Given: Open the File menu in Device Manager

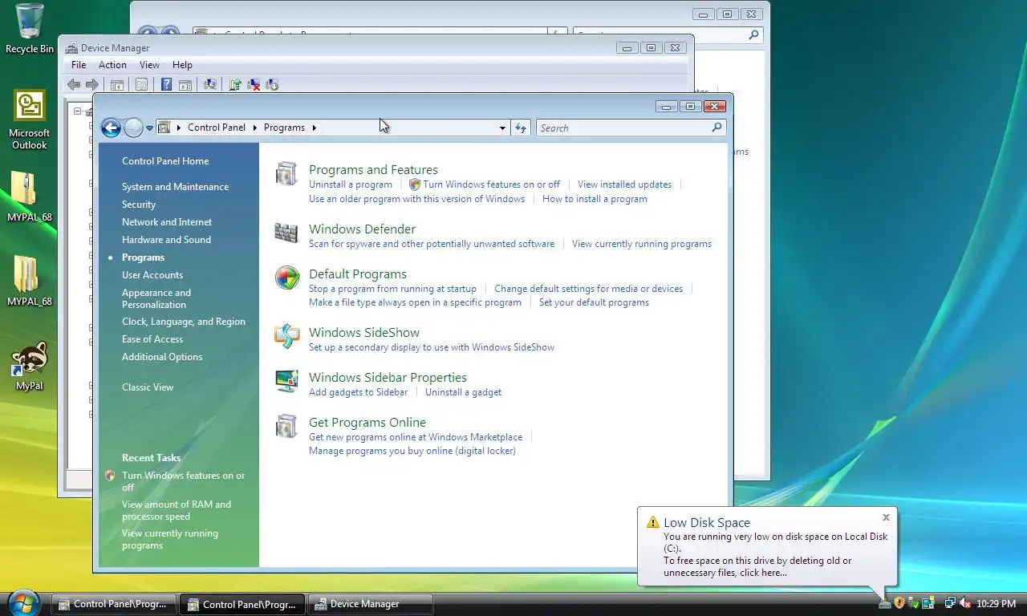Looking at the screenshot, I should (x=79, y=65).
